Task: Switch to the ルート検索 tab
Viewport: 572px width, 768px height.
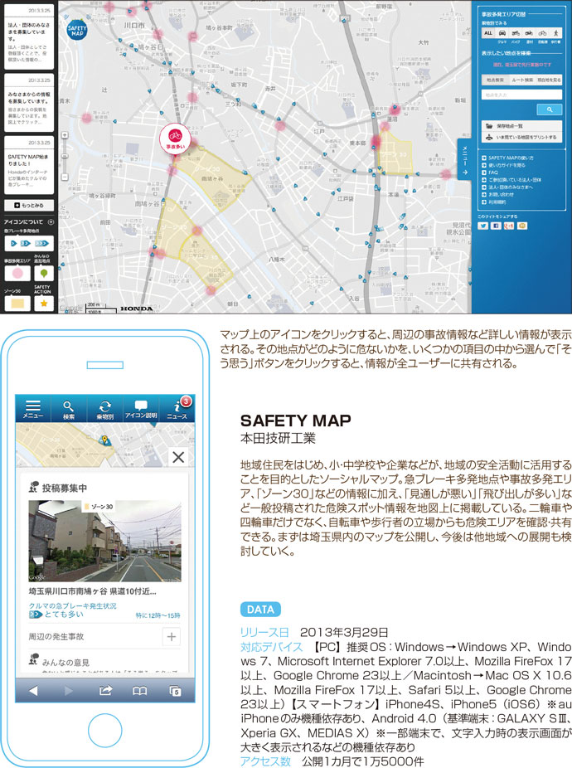Action: pos(522,80)
